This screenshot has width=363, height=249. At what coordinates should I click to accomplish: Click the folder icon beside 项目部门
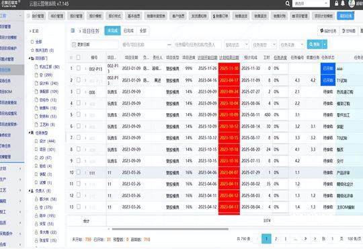(33, 59)
